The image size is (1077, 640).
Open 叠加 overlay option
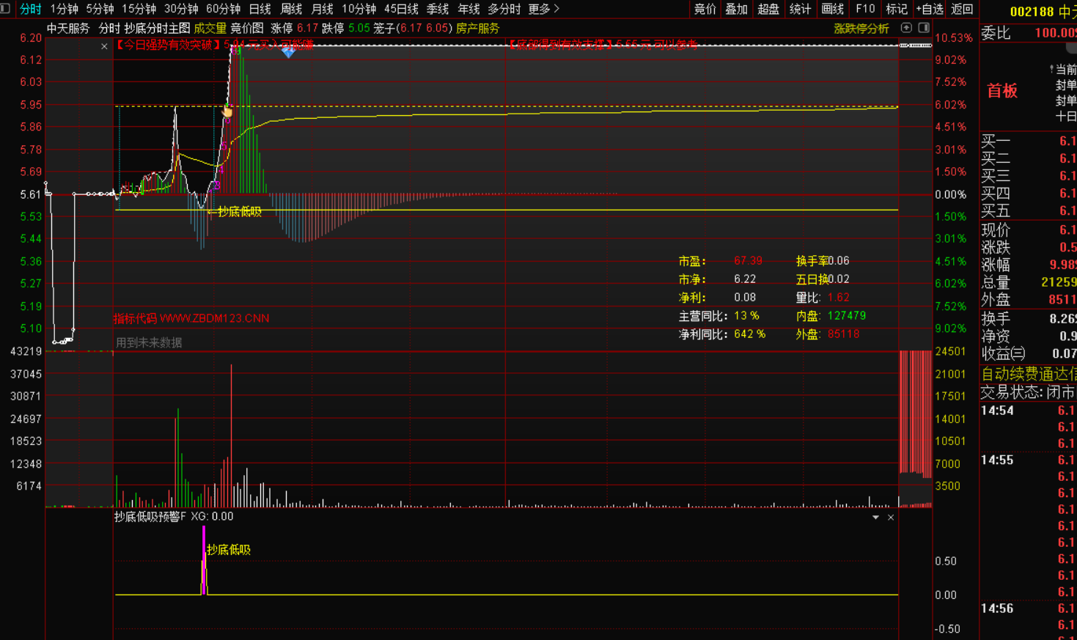click(x=736, y=9)
